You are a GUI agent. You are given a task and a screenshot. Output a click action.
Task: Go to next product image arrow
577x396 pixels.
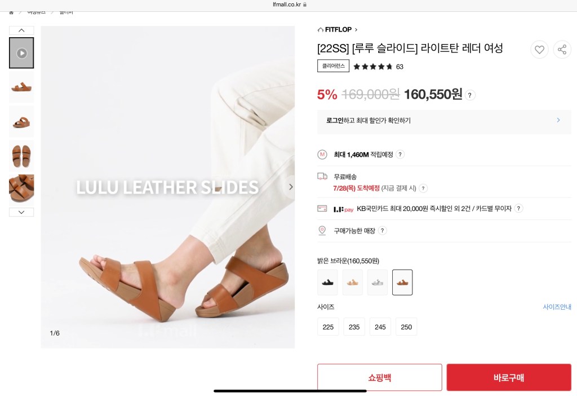coord(290,187)
